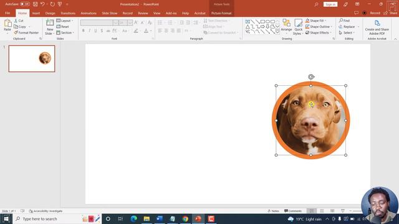Open the File menu
The width and height of the screenshot is (399, 224).
click(x=7, y=13)
